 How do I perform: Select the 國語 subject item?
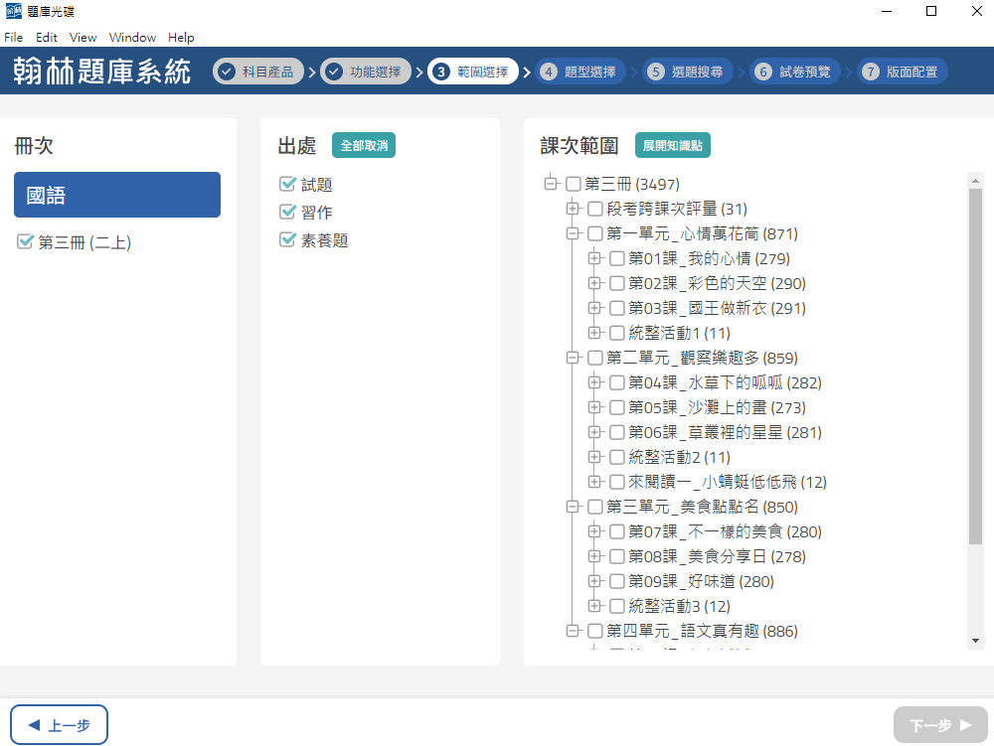coord(117,195)
